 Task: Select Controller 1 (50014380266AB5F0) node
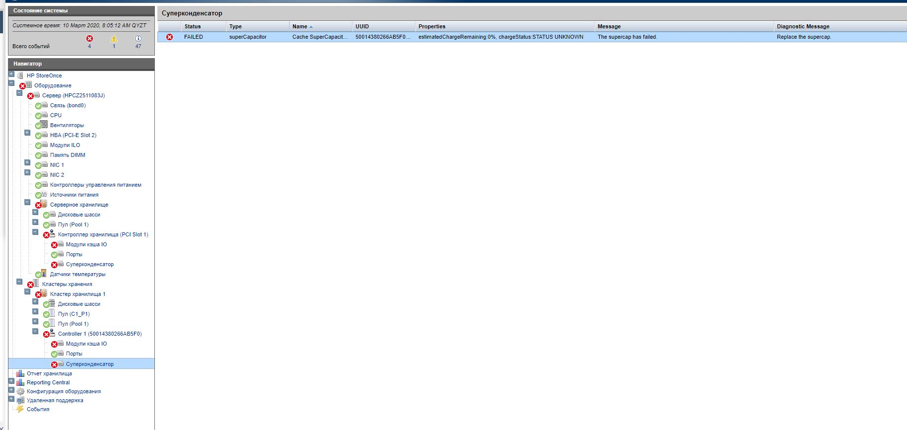(x=99, y=334)
